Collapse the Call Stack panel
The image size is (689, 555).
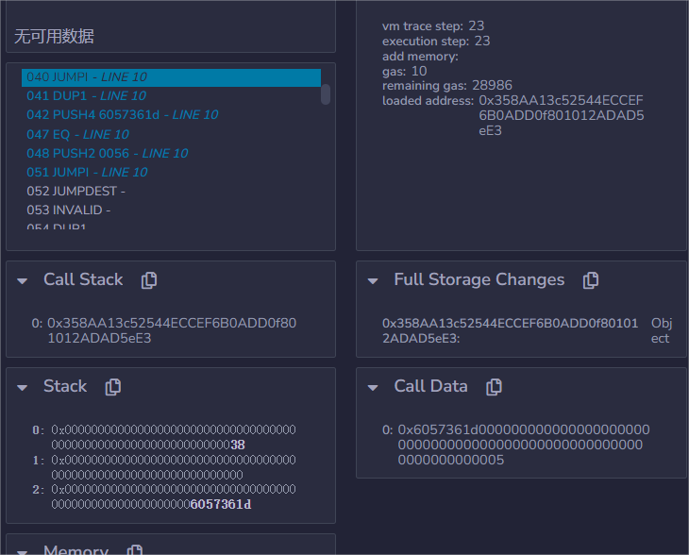click(x=23, y=280)
